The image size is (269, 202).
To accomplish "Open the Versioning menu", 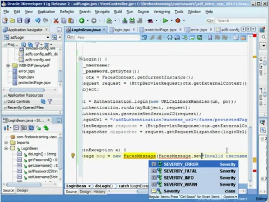I will pyautogui.click(x=162, y=12).
